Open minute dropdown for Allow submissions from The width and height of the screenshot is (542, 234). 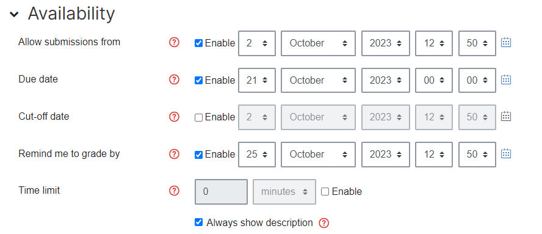point(477,43)
